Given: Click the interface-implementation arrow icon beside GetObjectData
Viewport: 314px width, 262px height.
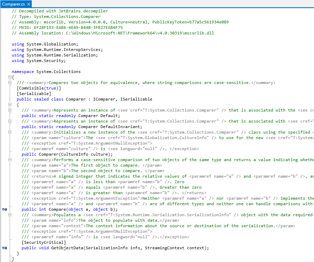Looking at the screenshot, I should coord(3,248).
